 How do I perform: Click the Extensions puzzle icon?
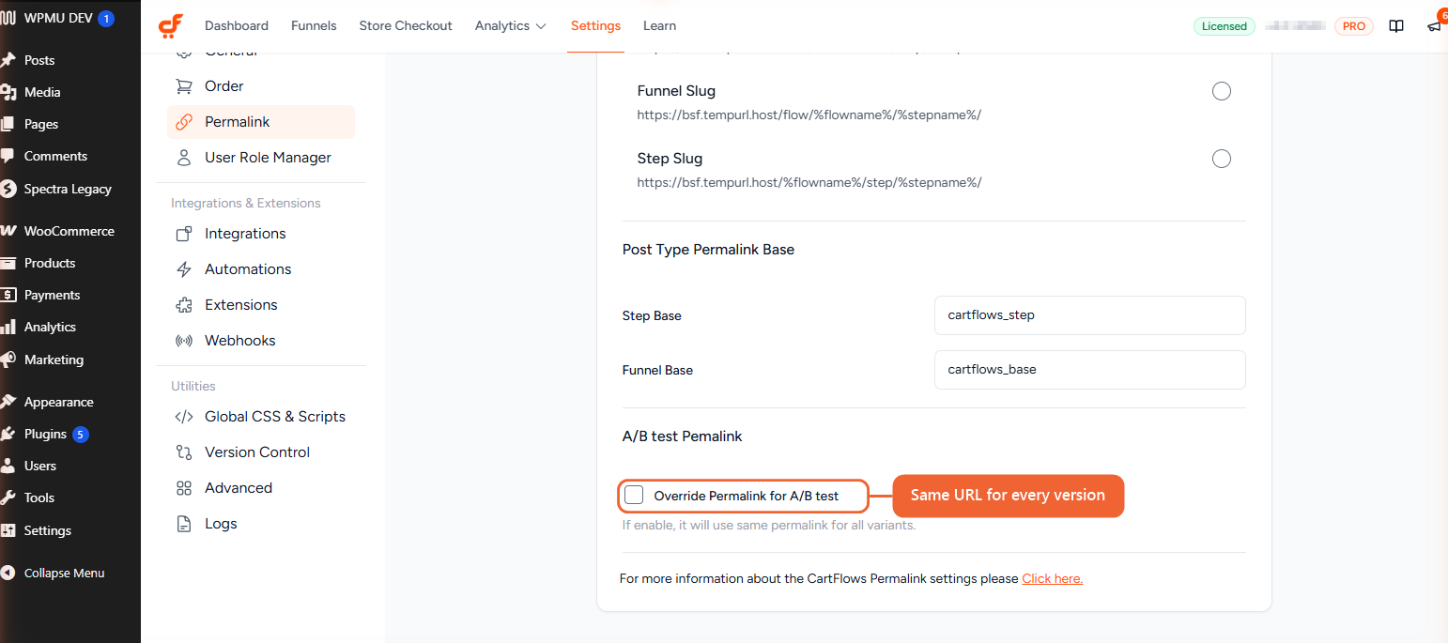[x=184, y=305]
